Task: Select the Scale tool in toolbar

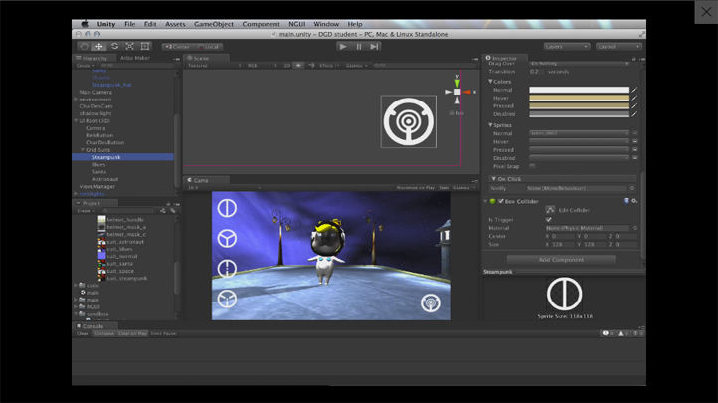Action: coord(130,46)
